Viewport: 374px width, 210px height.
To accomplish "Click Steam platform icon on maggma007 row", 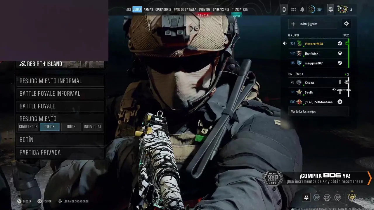I will point(340,63).
